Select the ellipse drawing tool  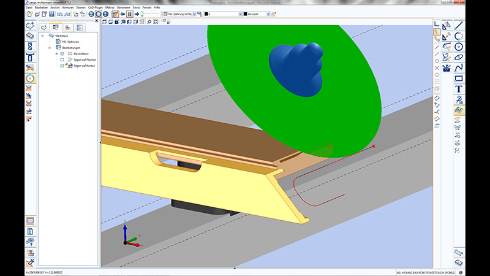(459, 57)
